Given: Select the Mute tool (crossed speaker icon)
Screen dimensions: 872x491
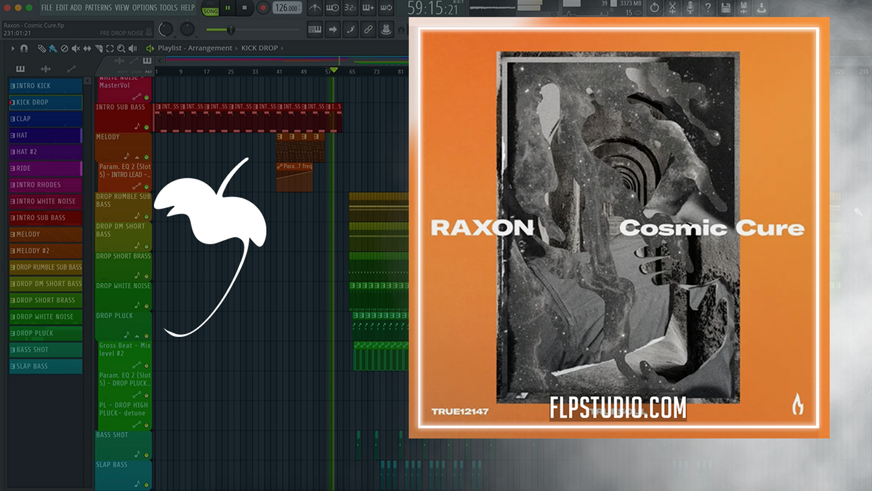Looking at the screenshot, I should click(x=76, y=48).
